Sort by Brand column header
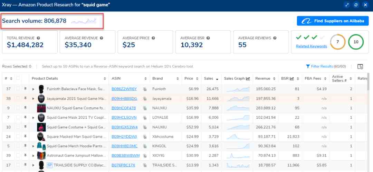The width and height of the screenshot is (373, 172). coord(178,78)
